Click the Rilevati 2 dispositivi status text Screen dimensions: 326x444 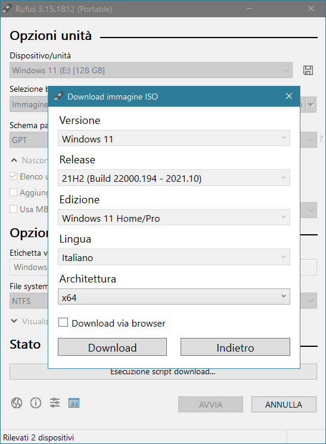[39, 437]
